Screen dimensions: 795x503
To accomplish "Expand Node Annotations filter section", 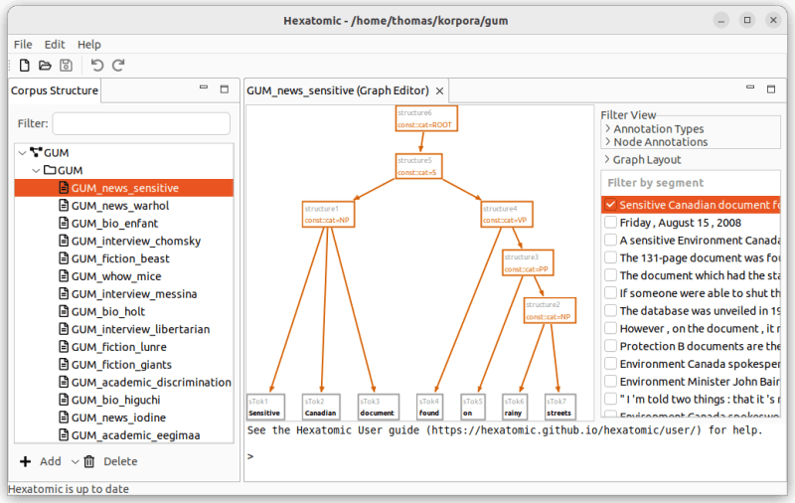I will pos(607,141).
